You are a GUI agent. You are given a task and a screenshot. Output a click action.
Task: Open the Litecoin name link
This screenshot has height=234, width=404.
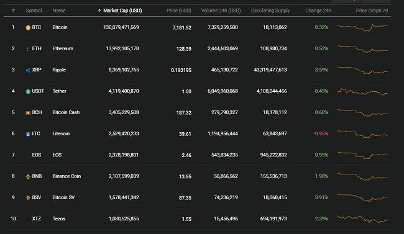coord(61,133)
